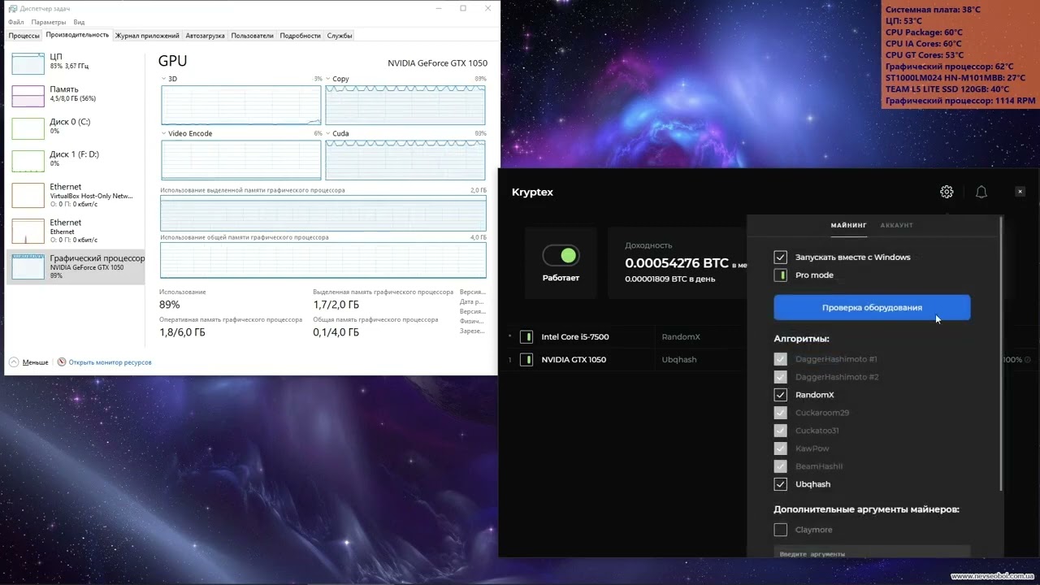Image resolution: width=1040 pixels, height=585 pixels.
Task: Uncheck Запускать вместе с Windows
Action: coord(780,257)
